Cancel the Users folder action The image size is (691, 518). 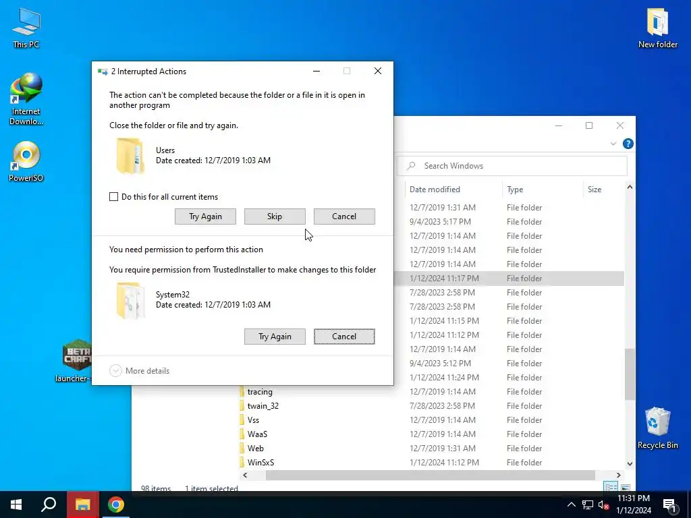coord(344,217)
